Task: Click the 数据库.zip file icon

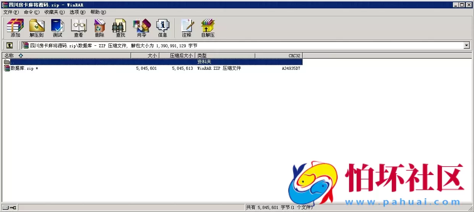Action: [x=7, y=68]
